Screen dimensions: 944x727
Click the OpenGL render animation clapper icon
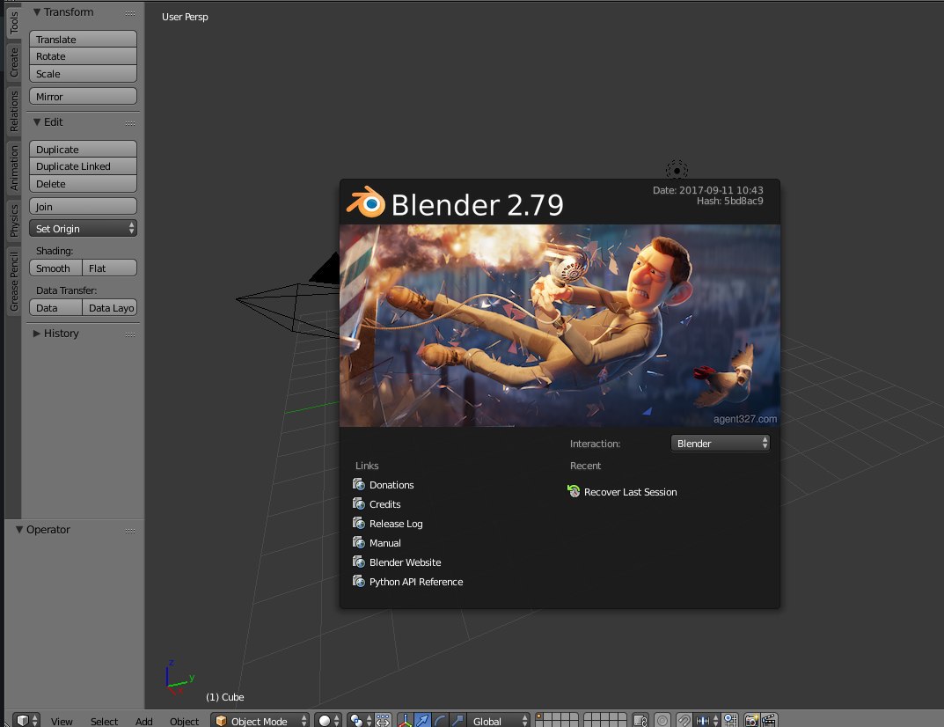pos(769,720)
